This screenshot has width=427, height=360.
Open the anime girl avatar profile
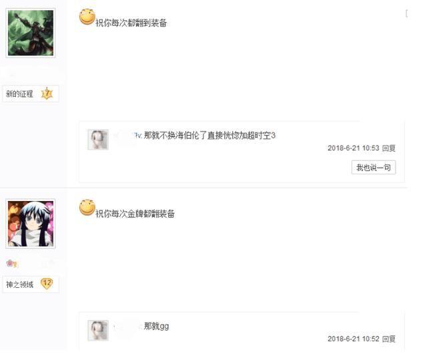click(31, 224)
